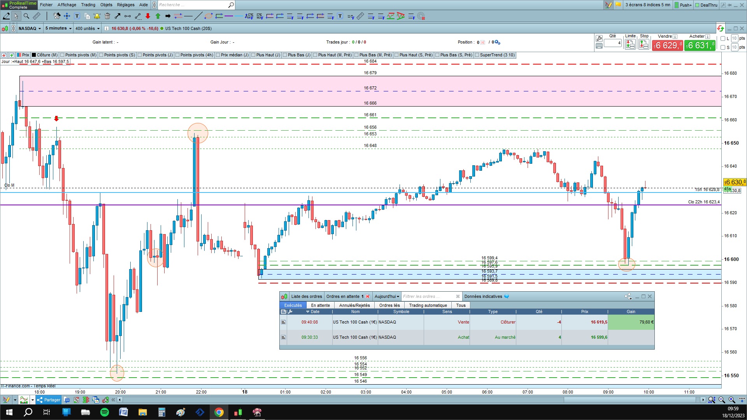The image size is (747, 420).
Task: Select the text annotation tool
Action: click(x=77, y=16)
